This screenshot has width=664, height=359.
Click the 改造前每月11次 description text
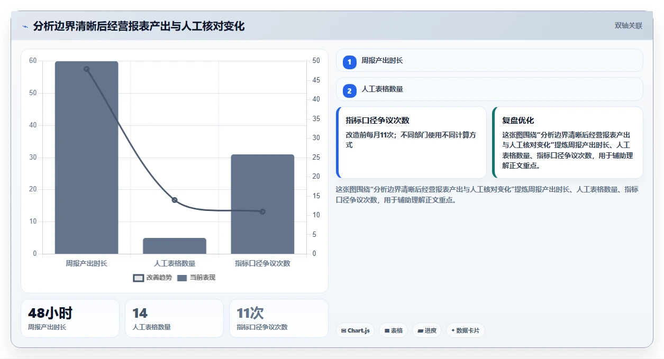411,140
